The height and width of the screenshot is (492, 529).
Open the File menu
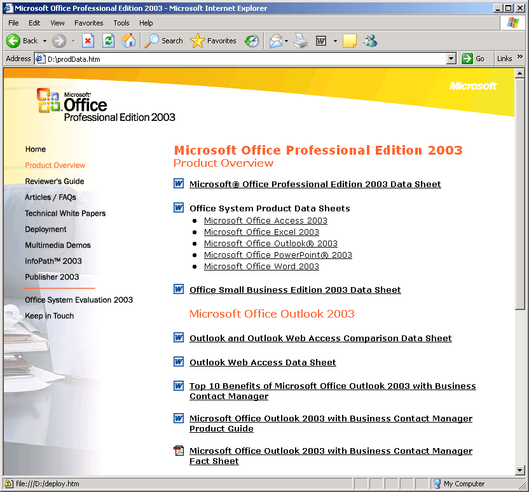13,23
